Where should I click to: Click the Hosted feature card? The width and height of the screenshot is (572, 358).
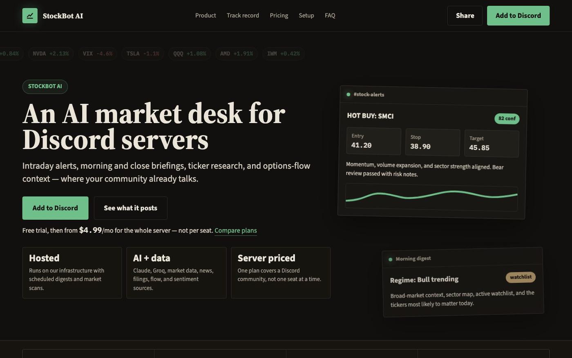72,272
